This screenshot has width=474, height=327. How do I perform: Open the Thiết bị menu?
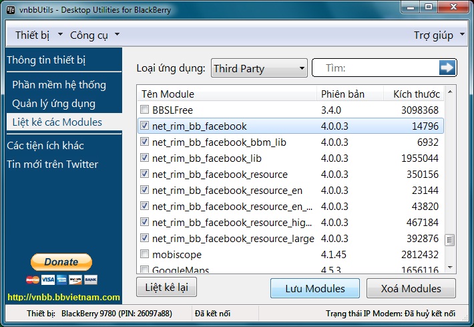coord(39,35)
